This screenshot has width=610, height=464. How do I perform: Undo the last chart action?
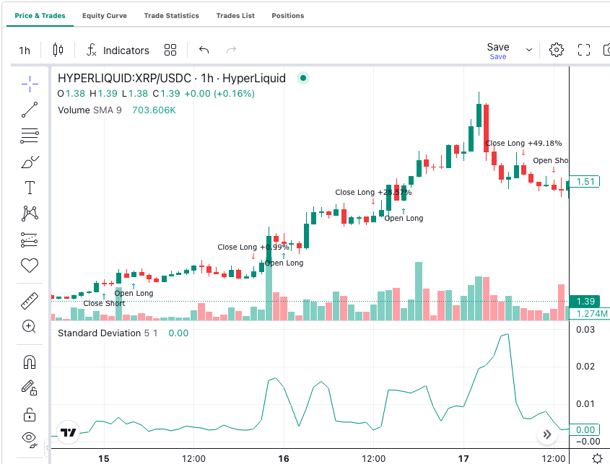click(x=204, y=50)
